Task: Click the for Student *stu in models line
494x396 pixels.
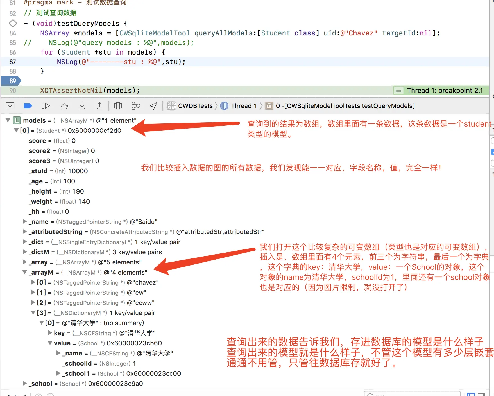Action: coord(103,52)
